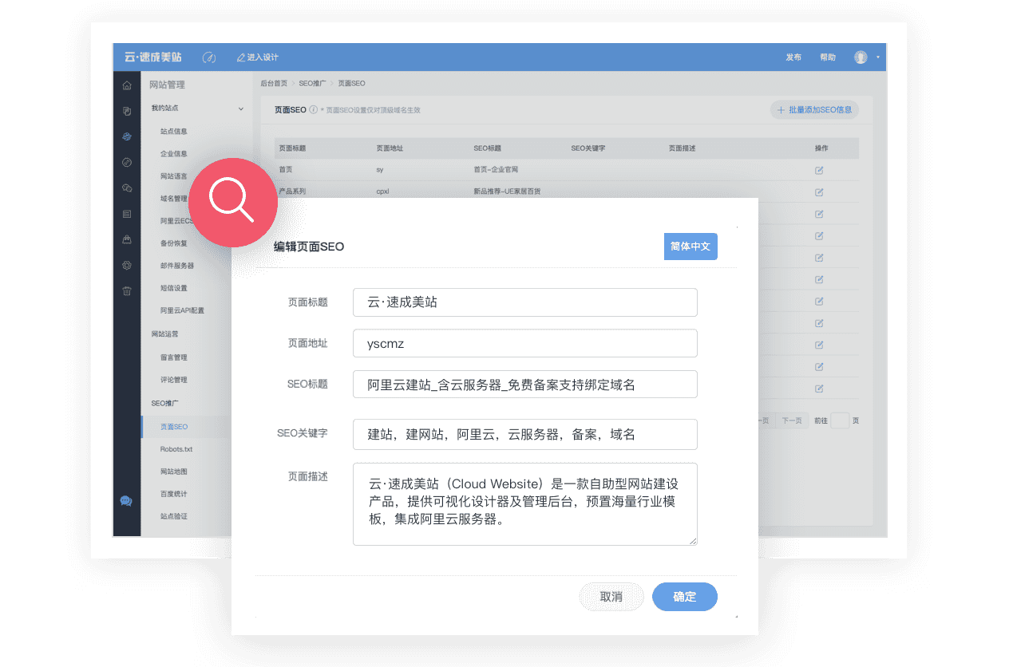Click the edit icon in the 产品系列 row
1009x667 pixels.
(819, 192)
